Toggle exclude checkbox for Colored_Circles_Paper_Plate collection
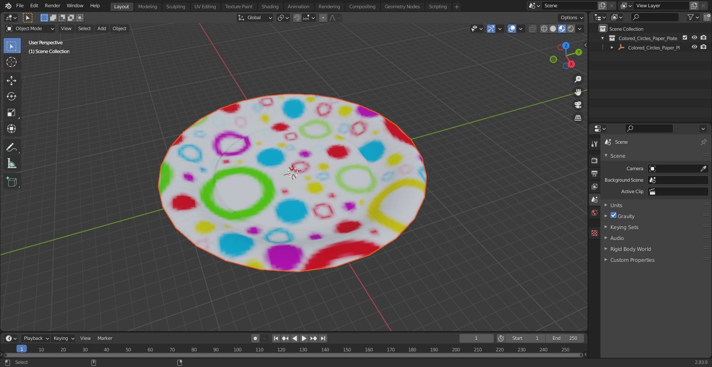712x367 pixels. [x=685, y=38]
